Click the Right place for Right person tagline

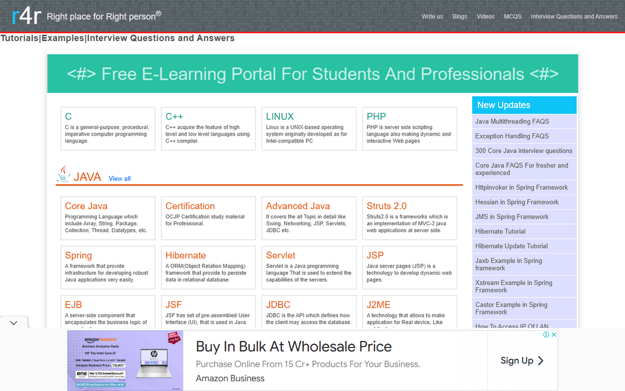coord(104,16)
